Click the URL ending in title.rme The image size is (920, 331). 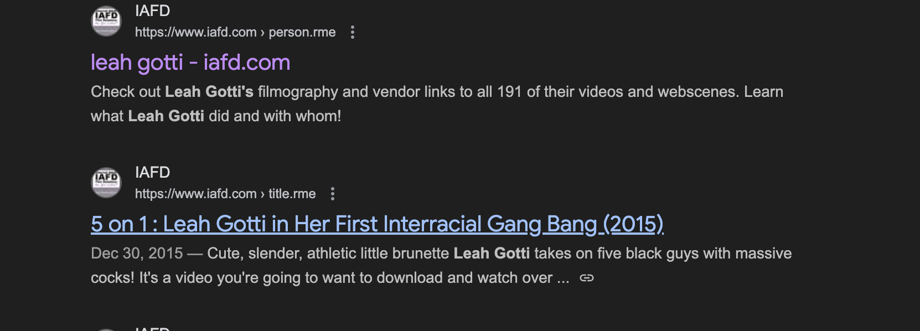tap(225, 194)
